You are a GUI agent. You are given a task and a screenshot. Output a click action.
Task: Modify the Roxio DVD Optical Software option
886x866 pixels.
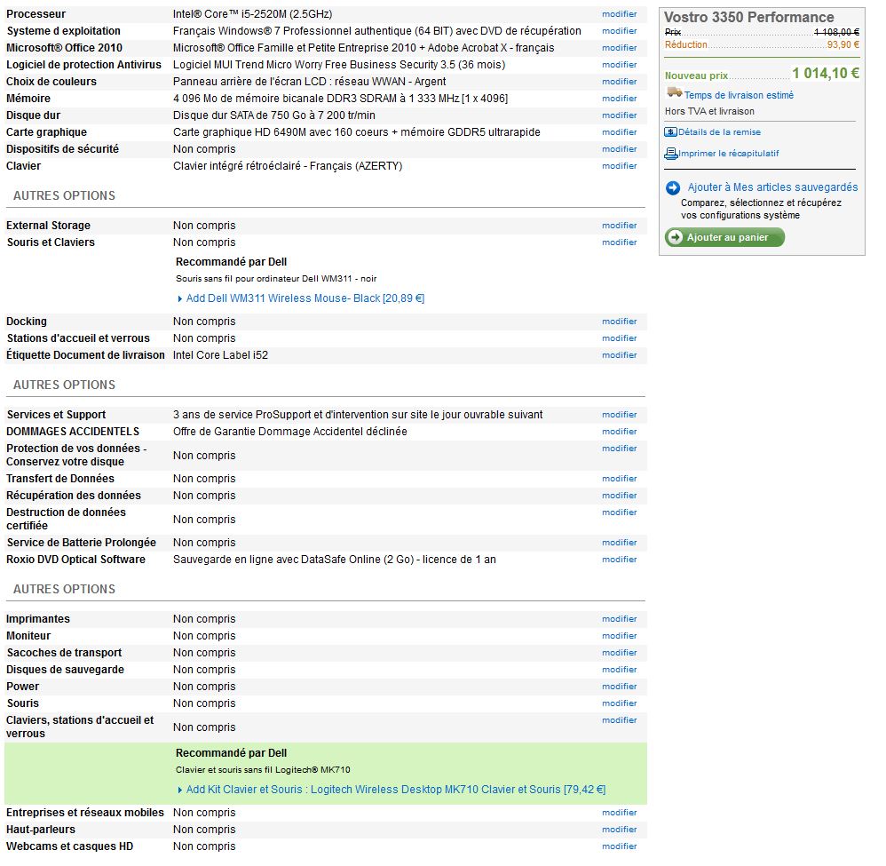tap(619, 560)
